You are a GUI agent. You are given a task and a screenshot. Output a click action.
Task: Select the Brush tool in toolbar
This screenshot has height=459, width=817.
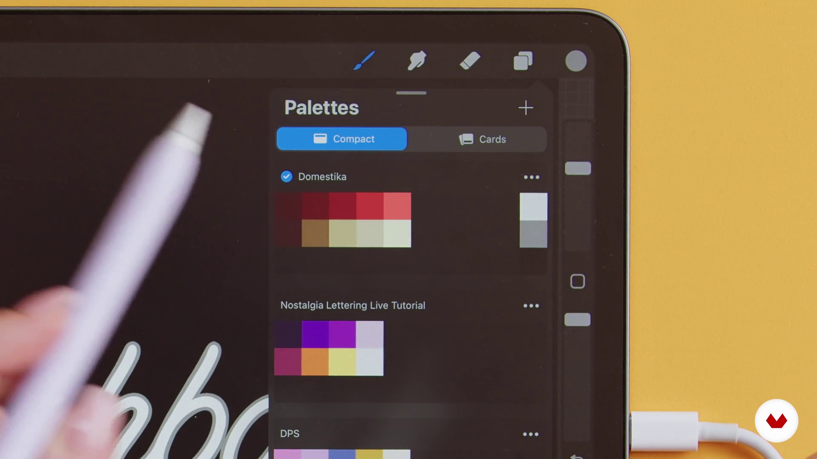coord(363,60)
